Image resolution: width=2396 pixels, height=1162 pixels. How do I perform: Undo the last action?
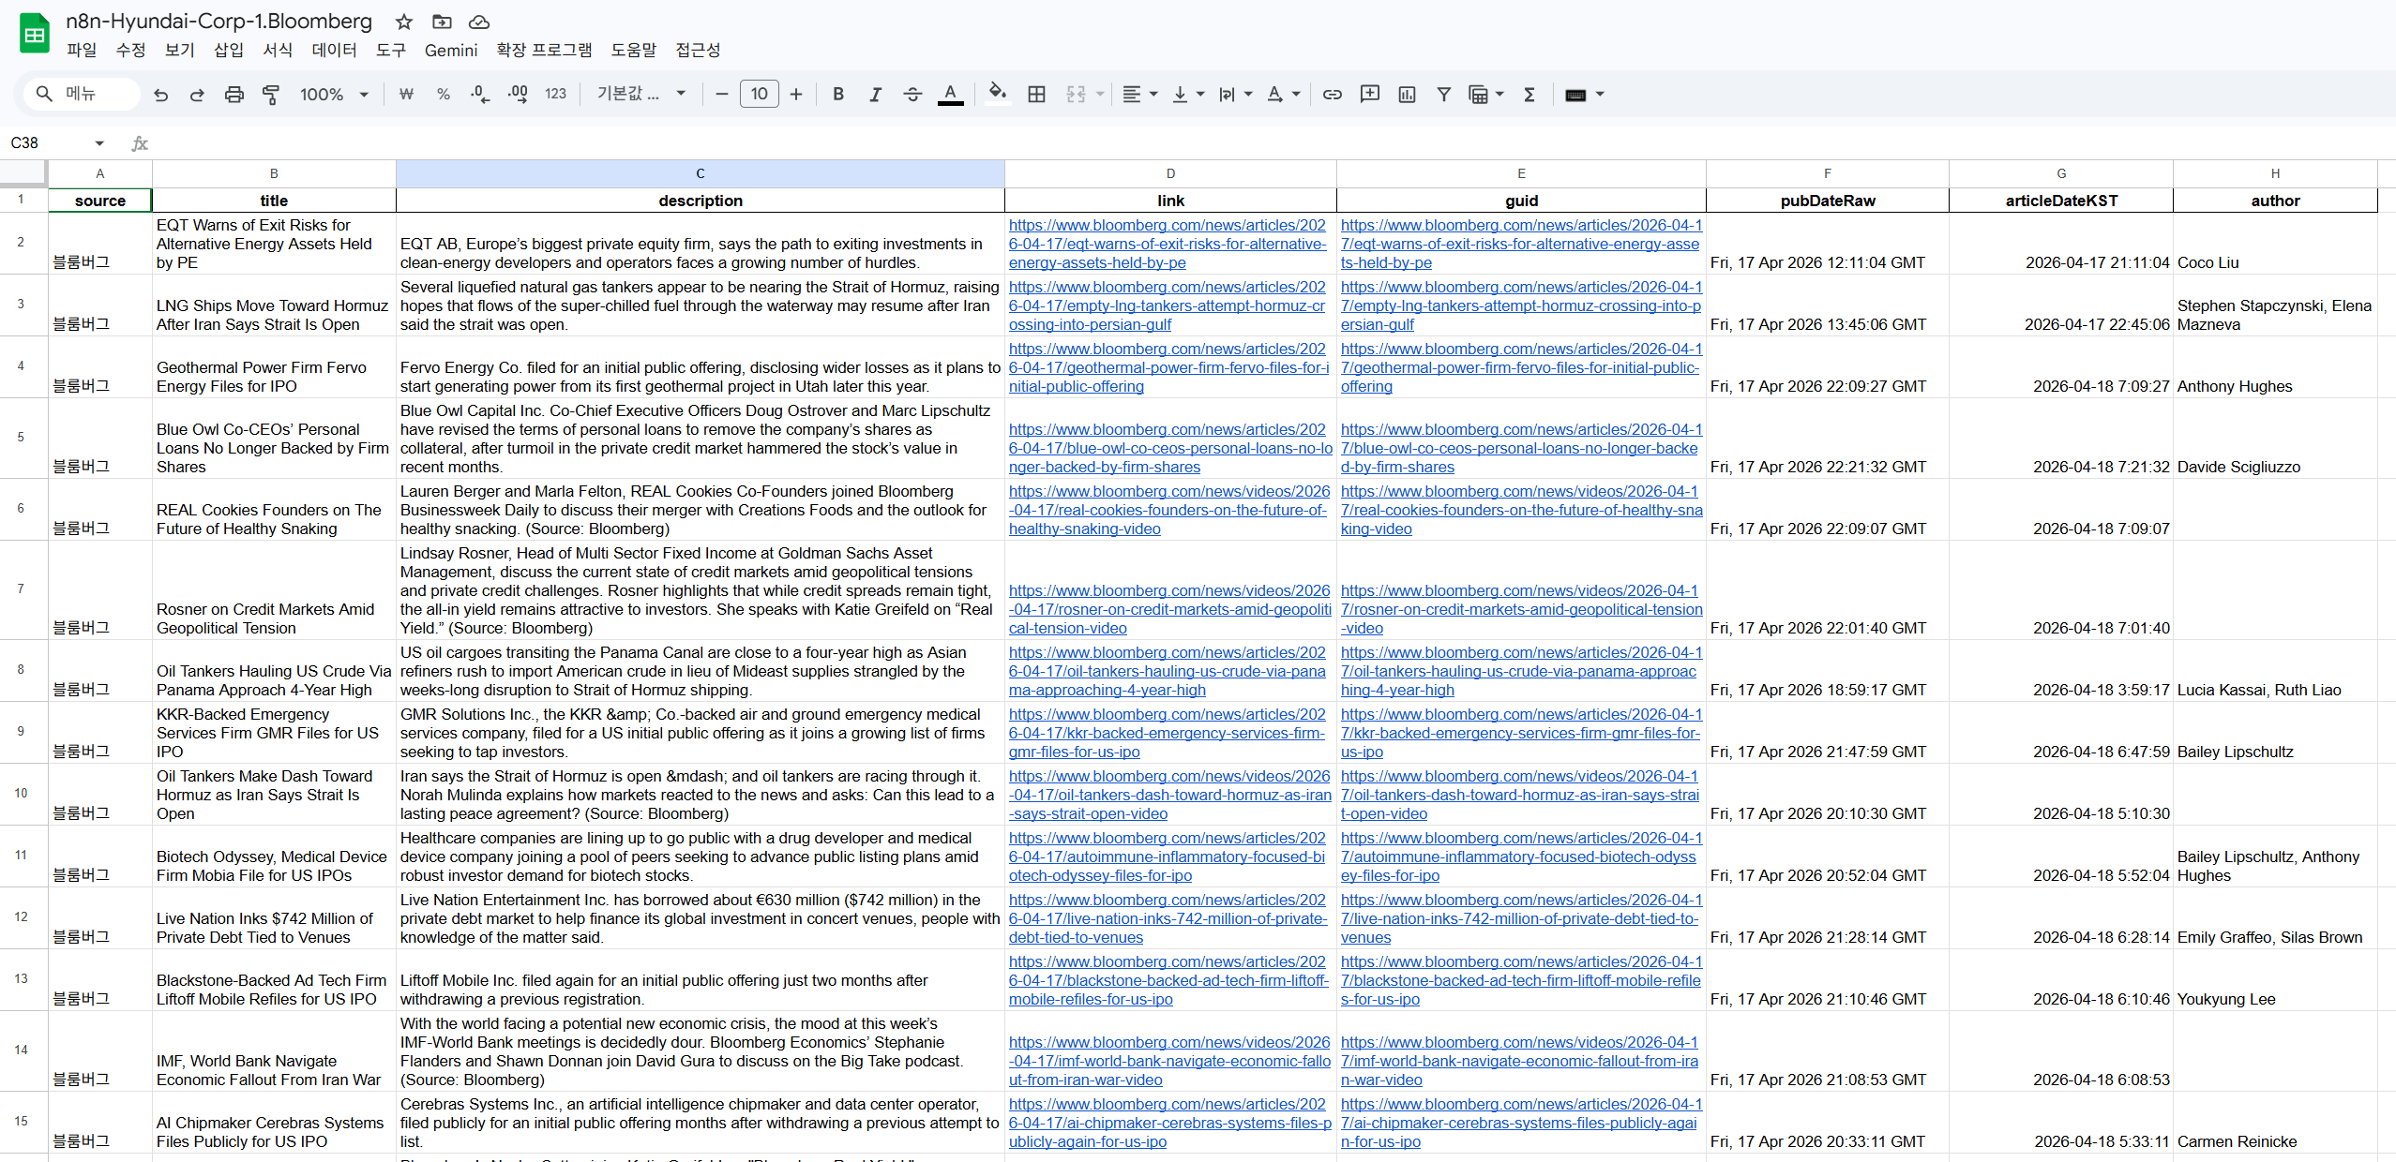(160, 94)
